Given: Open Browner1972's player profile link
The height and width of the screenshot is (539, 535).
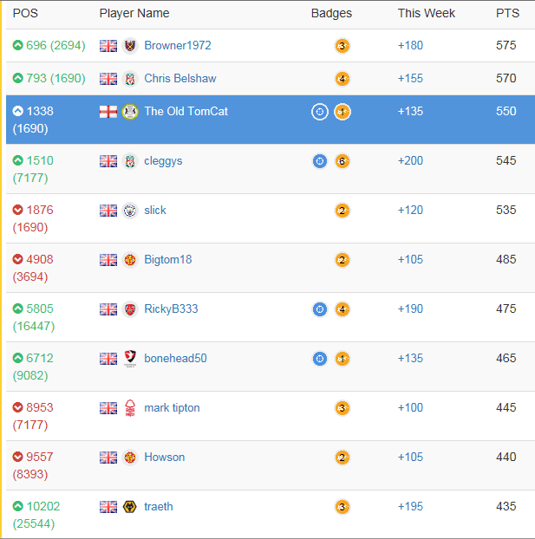Looking at the screenshot, I should coord(177,46).
